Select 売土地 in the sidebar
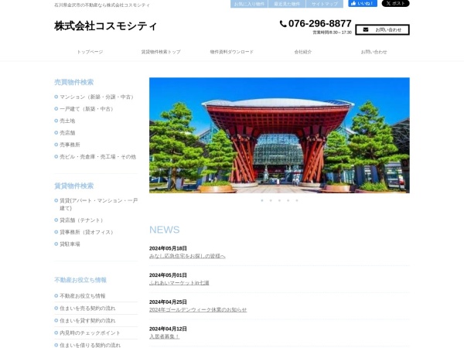This screenshot has height=348, width=464. pyautogui.click(x=67, y=121)
